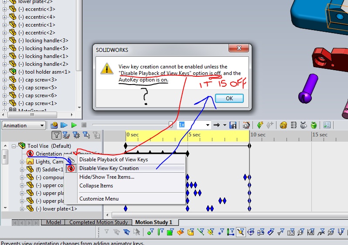
Task: Toggle the Filter Vertices icon
Action: point(150,232)
